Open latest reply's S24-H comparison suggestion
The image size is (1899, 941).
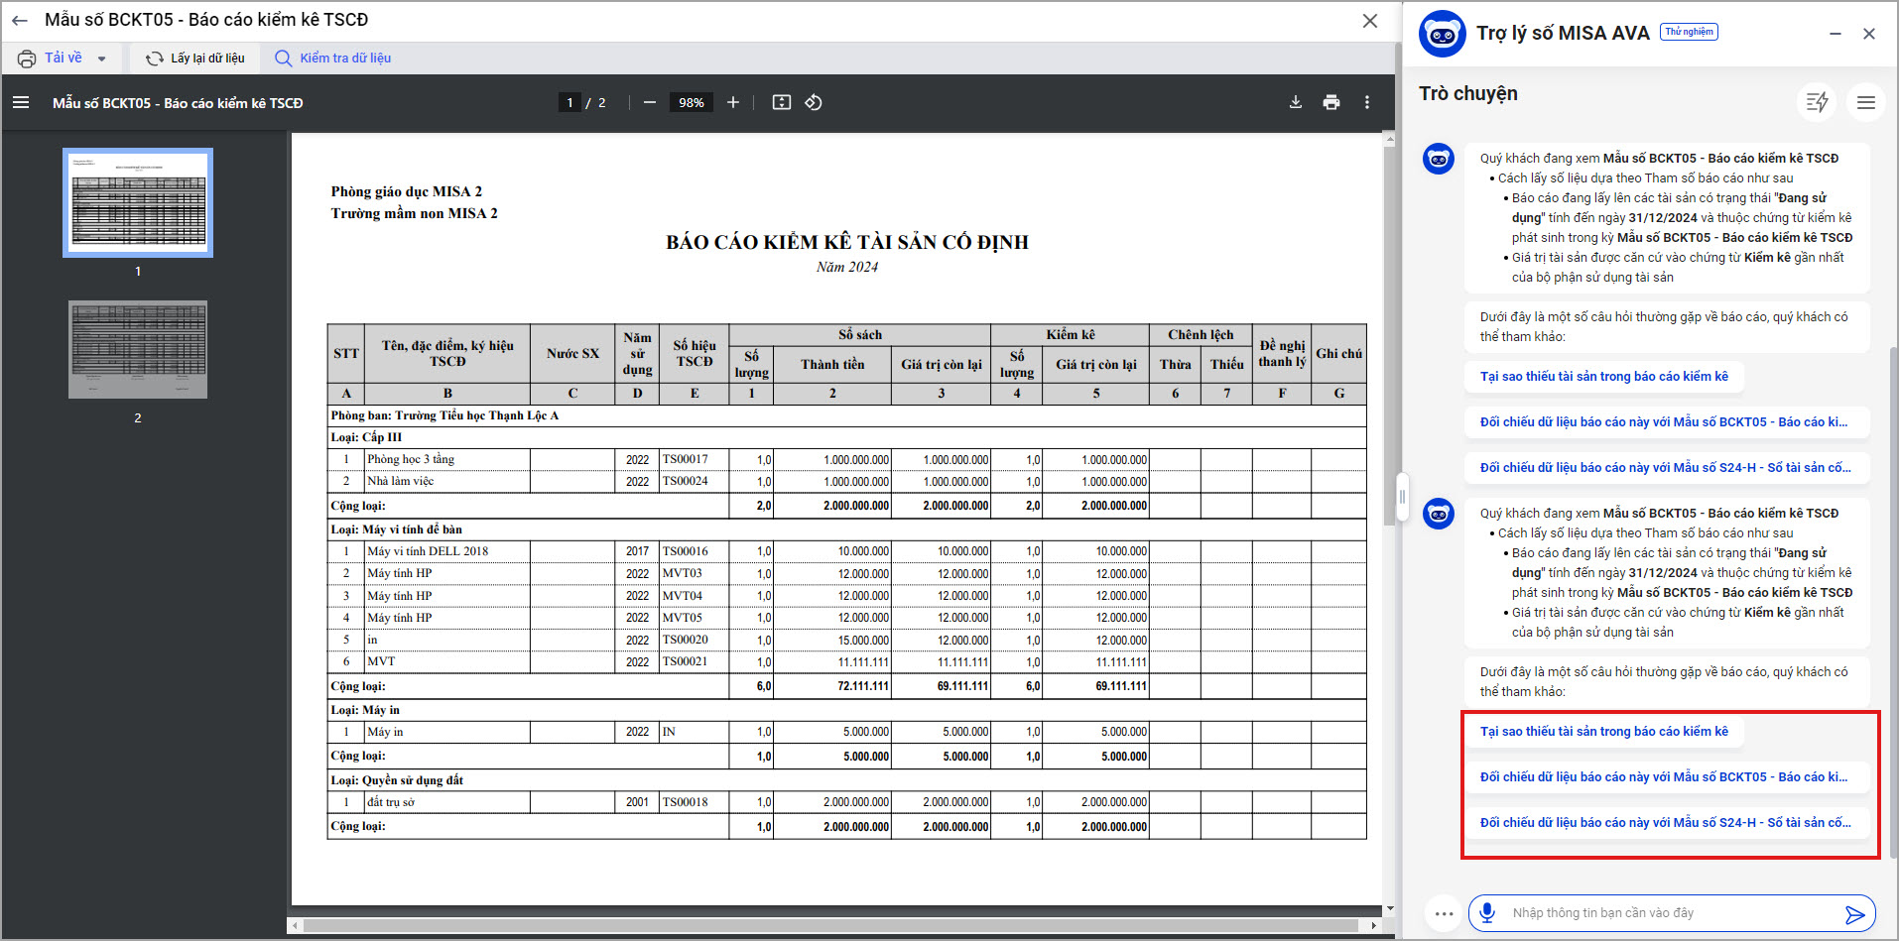point(1668,823)
